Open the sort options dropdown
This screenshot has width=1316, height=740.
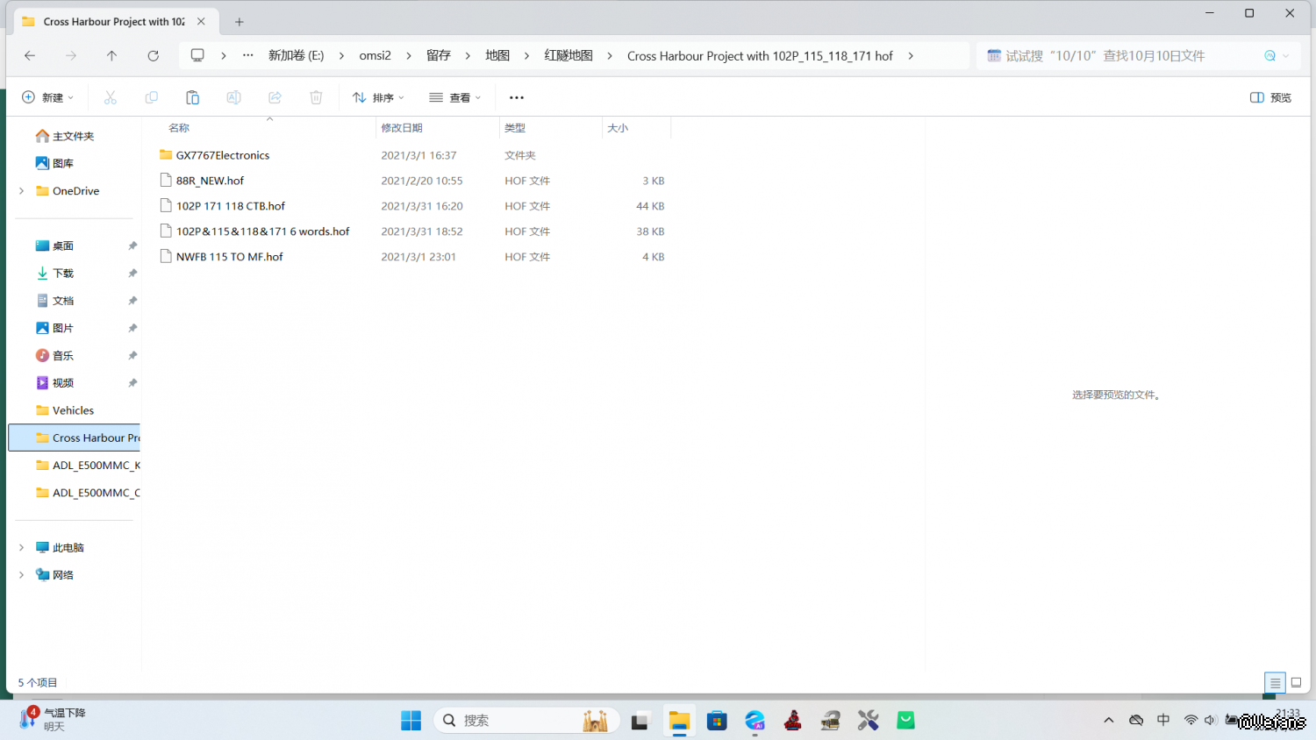pos(378,97)
